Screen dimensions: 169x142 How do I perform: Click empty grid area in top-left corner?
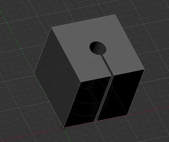coord(11,8)
